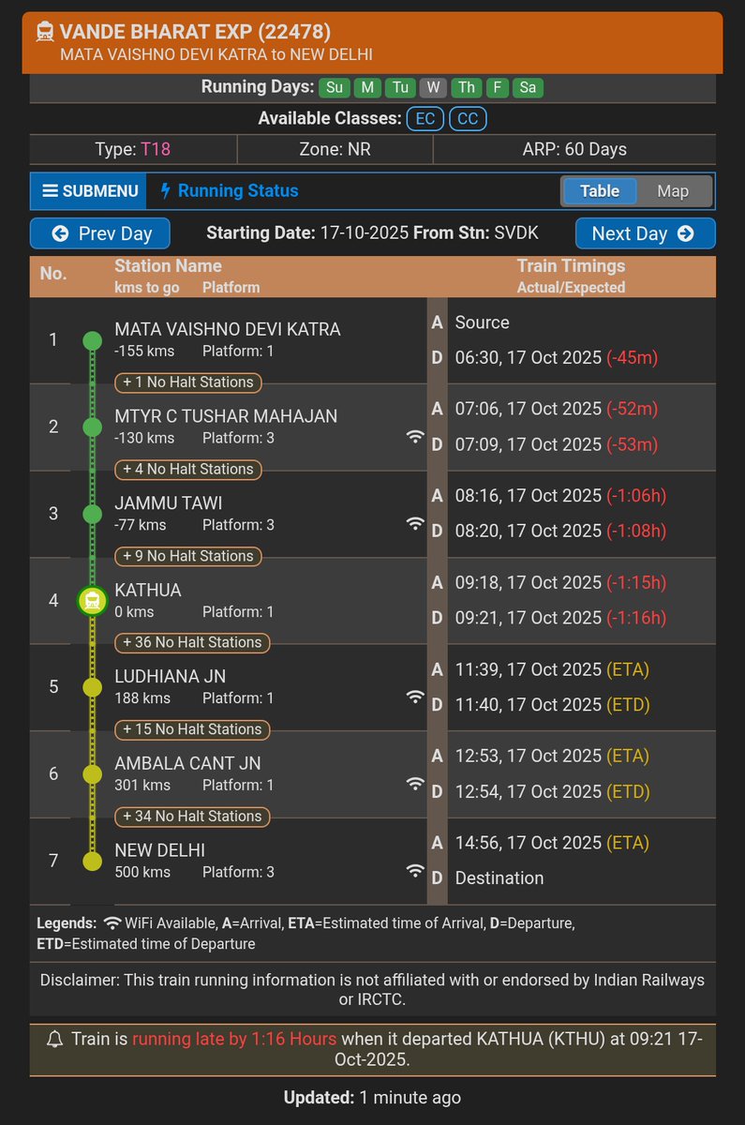Click the Th running day badge
This screenshot has width=745, height=1125.
point(466,88)
